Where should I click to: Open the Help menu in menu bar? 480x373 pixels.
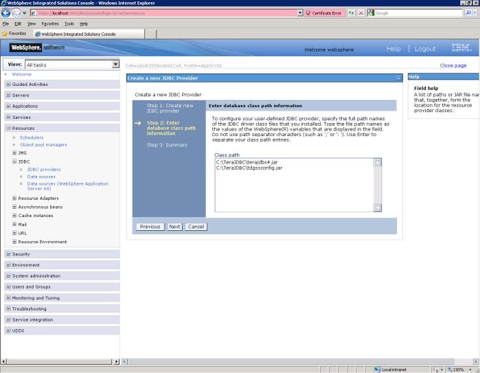[84, 23]
